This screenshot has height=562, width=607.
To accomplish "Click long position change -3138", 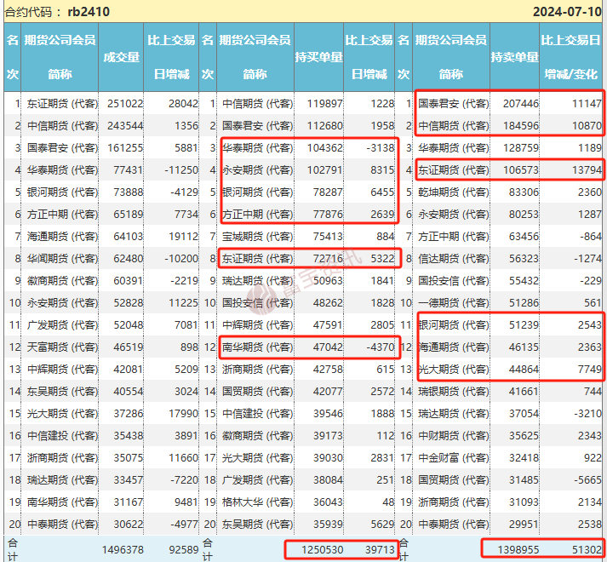I will 381,147.
